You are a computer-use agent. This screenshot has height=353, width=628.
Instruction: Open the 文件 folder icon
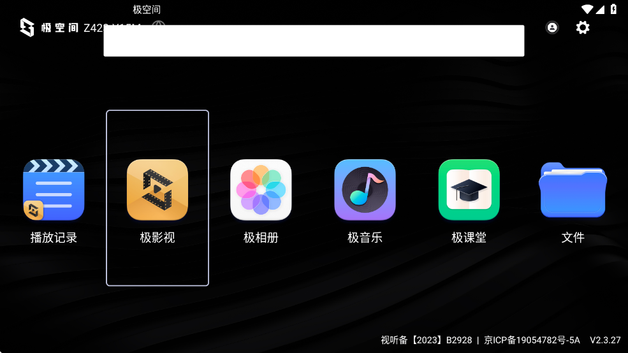(x=573, y=190)
